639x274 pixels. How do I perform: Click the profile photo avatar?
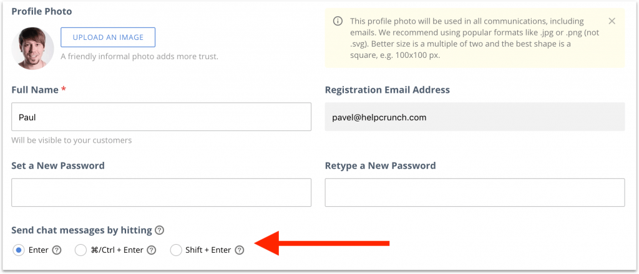point(32,49)
